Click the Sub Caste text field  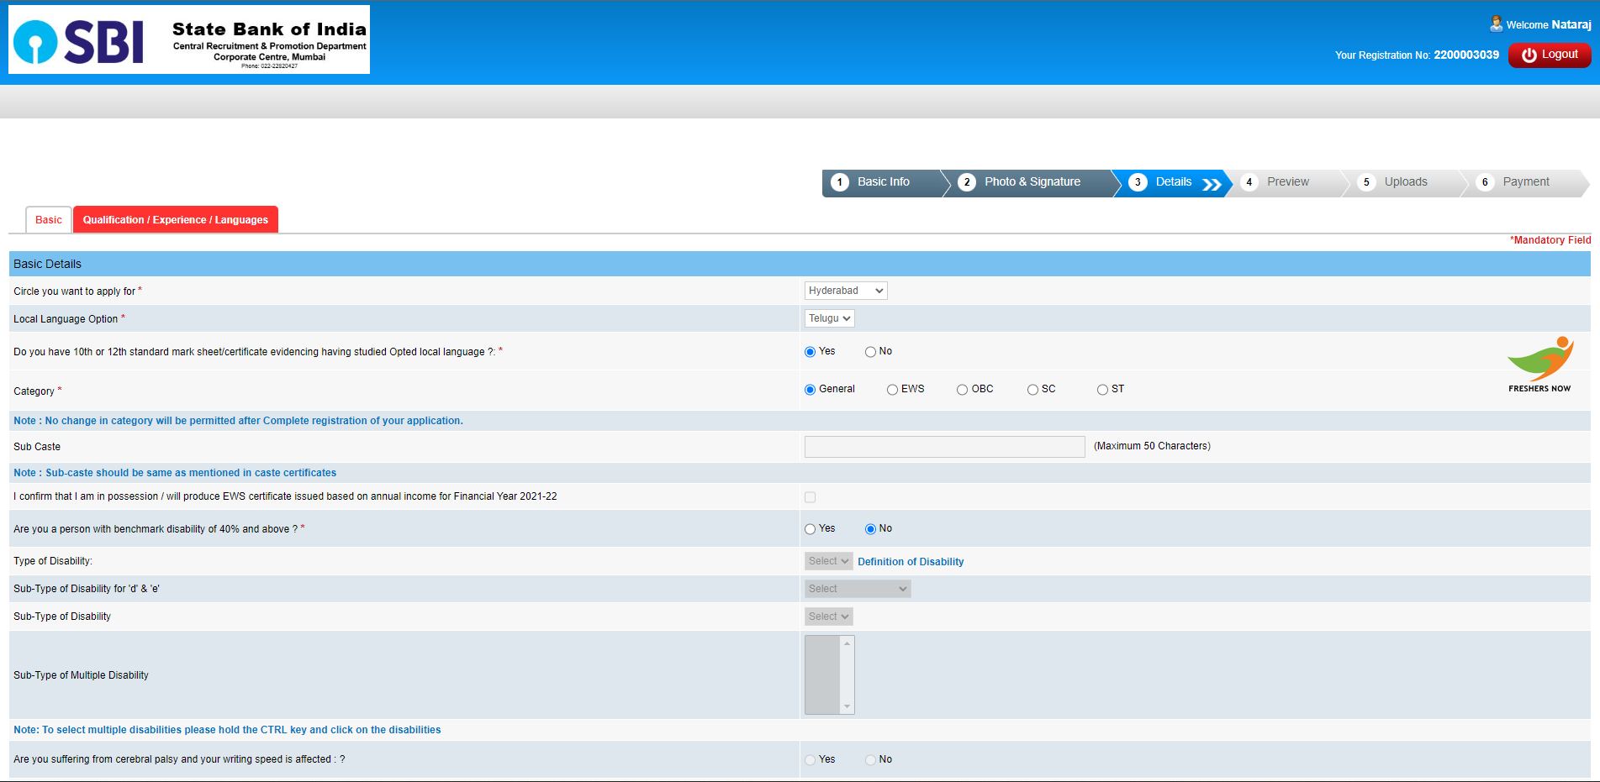(x=945, y=447)
